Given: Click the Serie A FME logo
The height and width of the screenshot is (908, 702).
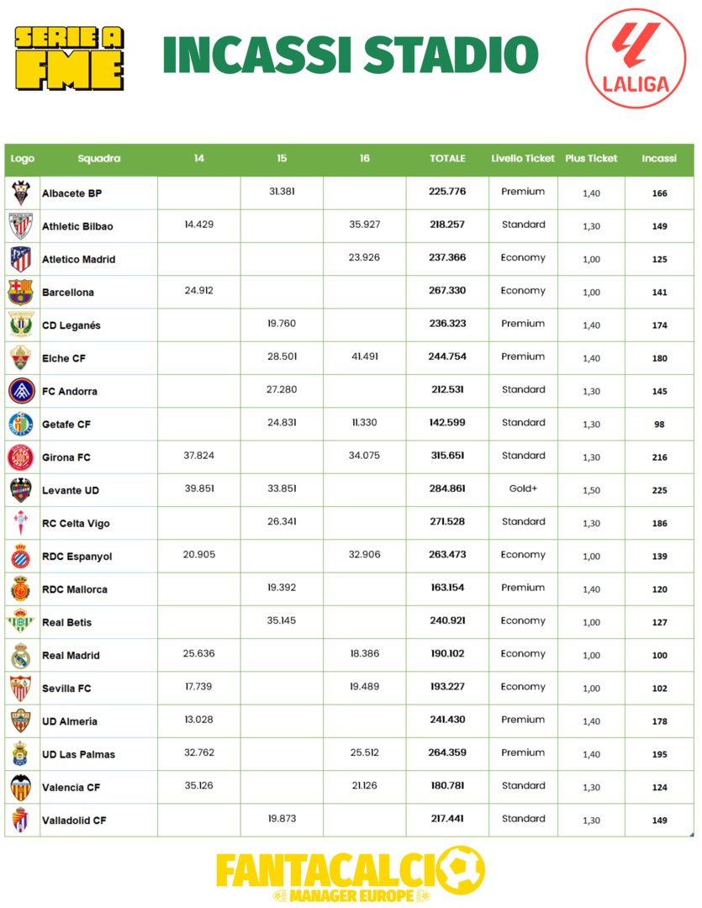Looking at the screenshot, I should pyautogui.click(x=71, y=57).
